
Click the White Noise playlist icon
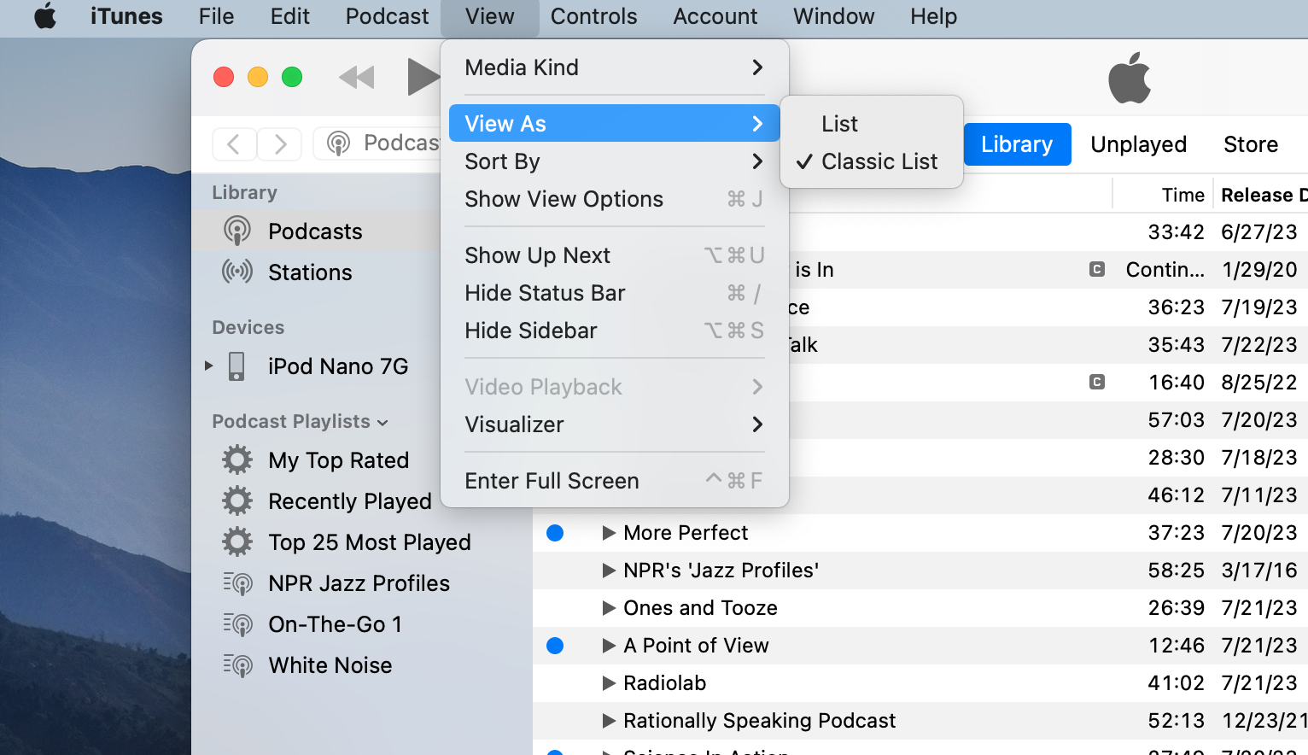238,665
